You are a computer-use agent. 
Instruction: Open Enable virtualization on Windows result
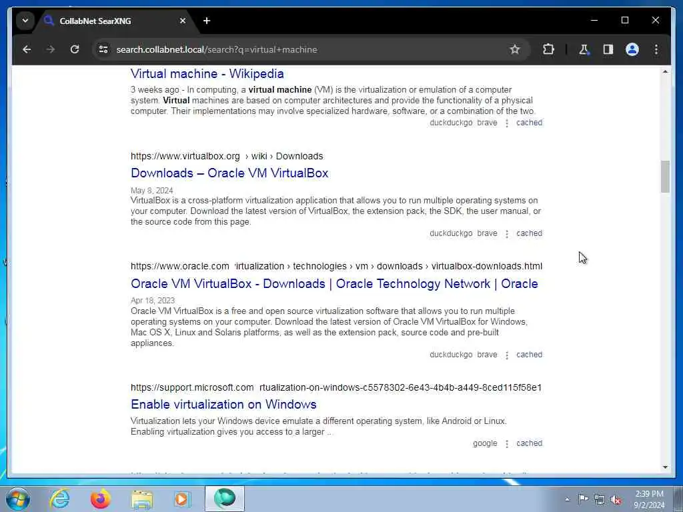pos(223,405)
